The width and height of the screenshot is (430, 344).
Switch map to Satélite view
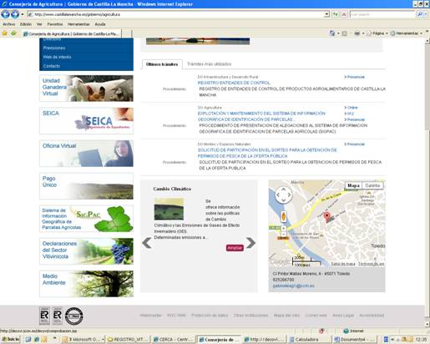pyautogui.click(x=372, y=185)
